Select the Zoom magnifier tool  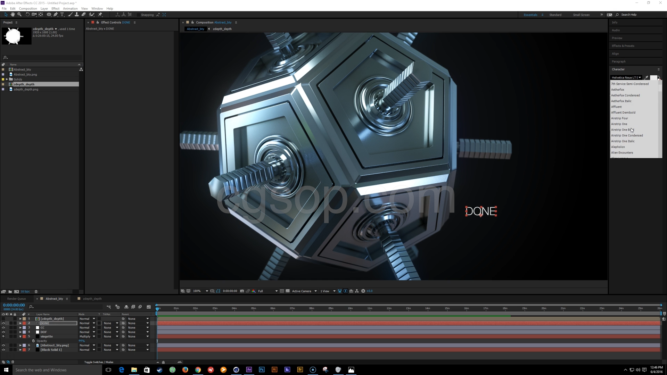click(19, 15)
